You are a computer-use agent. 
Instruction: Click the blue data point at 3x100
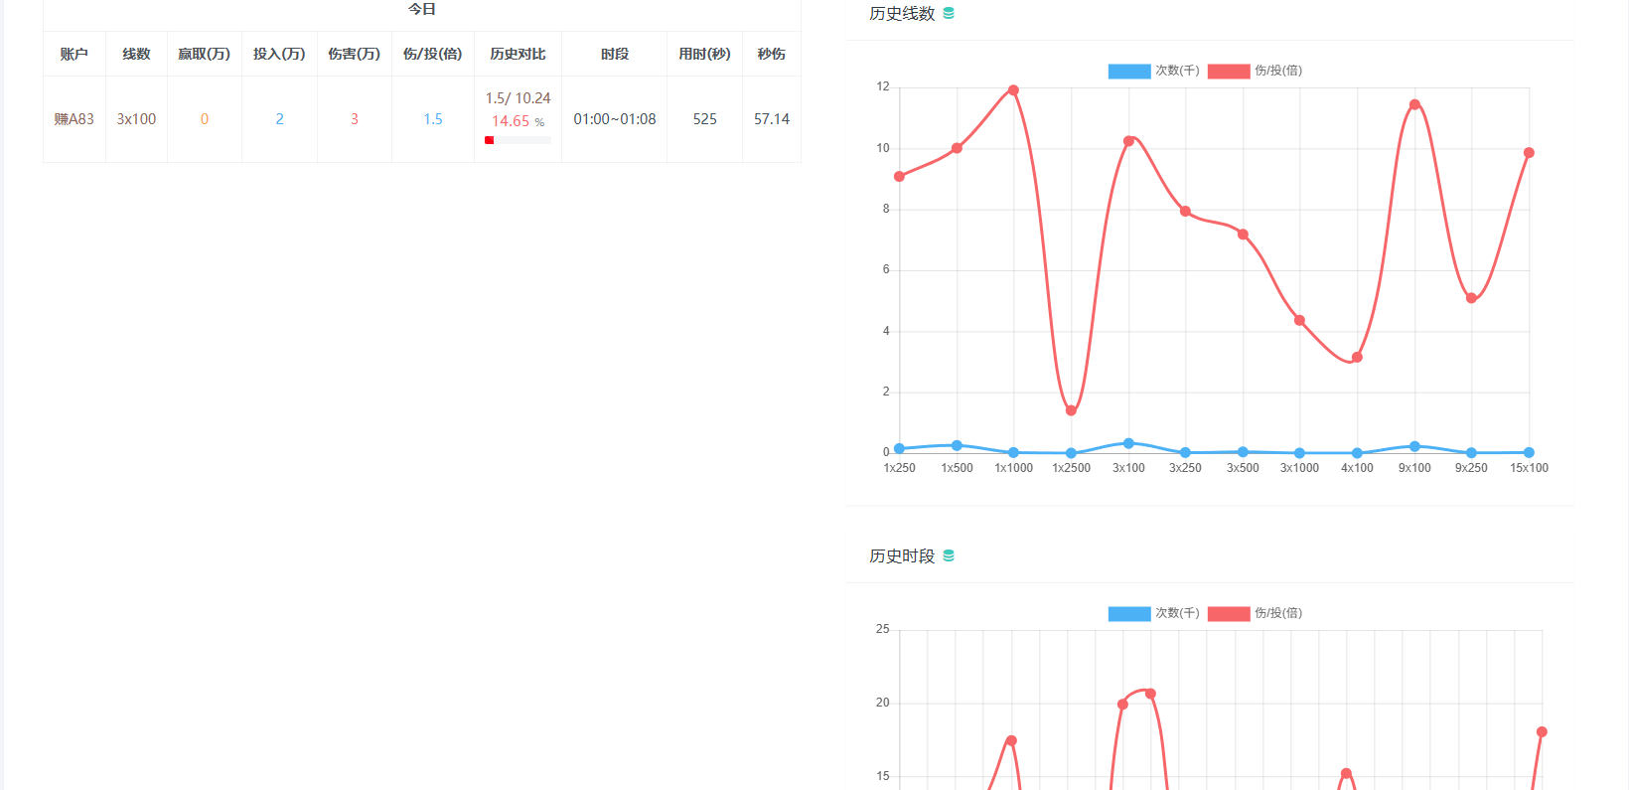(x=1128, y=443)
